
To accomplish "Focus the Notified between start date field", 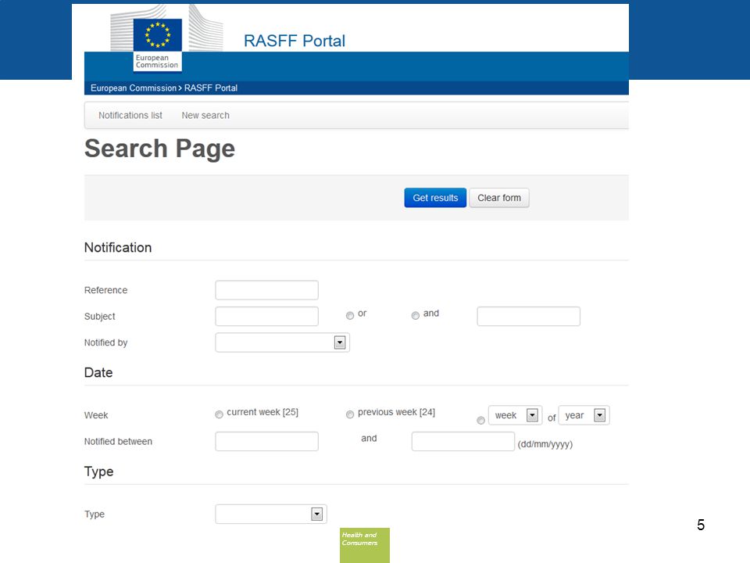I will [x=267, y=441].
